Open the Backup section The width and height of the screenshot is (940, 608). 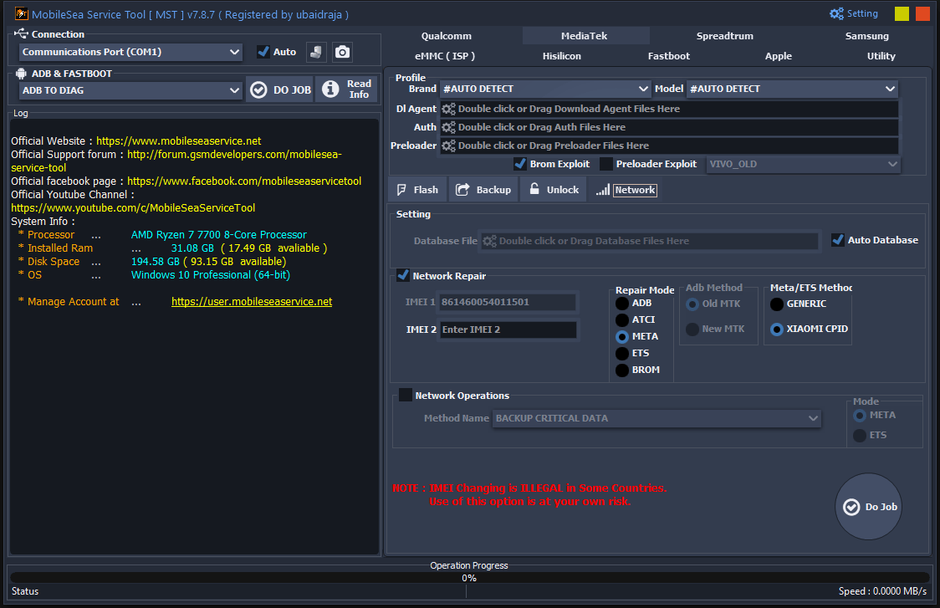tap(483, 190)
